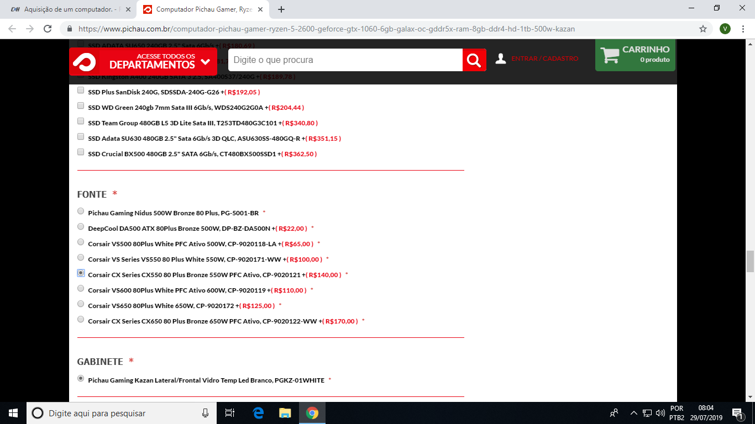
Task: Select Corsair VS Series VS550 power supply
Action: tap(81, 257)
